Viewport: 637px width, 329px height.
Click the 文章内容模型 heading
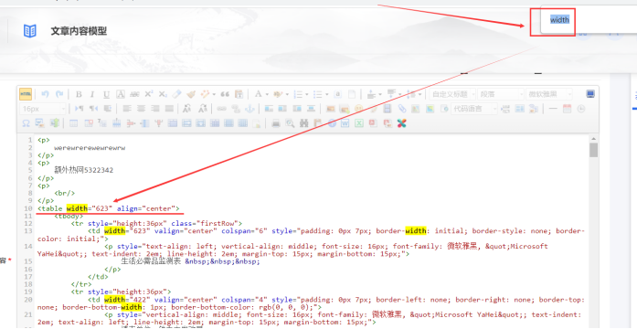coord(79,31)
